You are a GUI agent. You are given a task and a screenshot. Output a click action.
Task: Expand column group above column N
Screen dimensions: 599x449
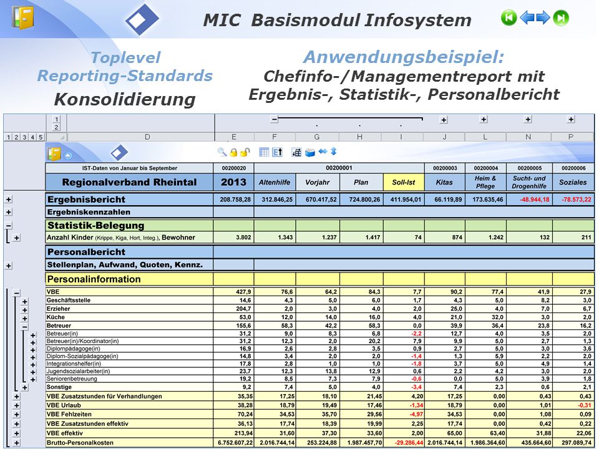[x=528, y=120]
